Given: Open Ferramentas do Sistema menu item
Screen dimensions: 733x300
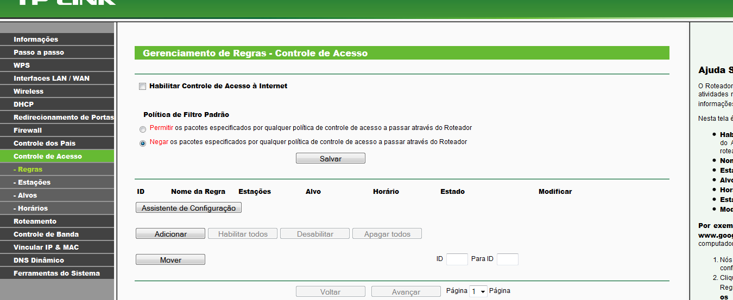Looking at the screenshot, I should click(57, 273).
